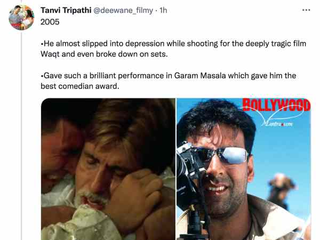Open Tanvi Tripathi's round profile avatar
320x240 pixels.
point(21,18)
